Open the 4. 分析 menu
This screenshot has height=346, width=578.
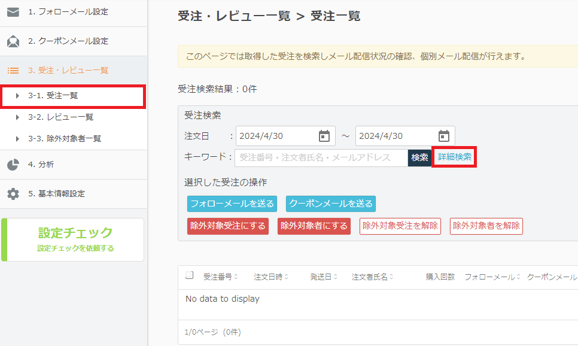click(41, 165)
